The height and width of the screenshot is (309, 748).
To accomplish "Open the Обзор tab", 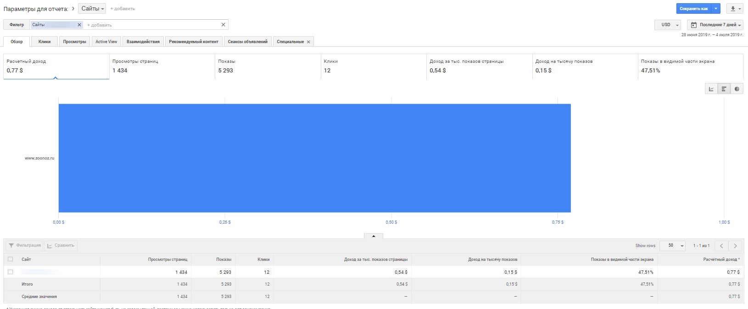I will (x=17, y=42).
